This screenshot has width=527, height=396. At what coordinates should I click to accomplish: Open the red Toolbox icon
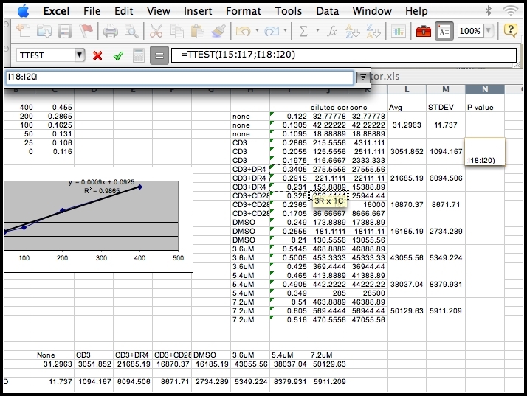coord(423,31)
